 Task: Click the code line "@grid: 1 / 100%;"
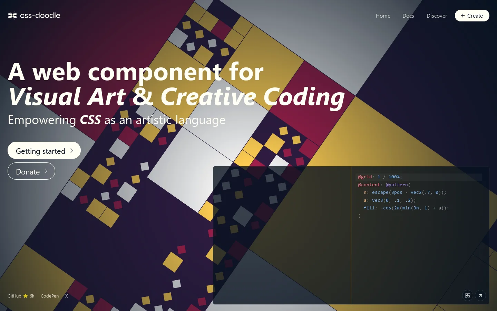(380, 177)
